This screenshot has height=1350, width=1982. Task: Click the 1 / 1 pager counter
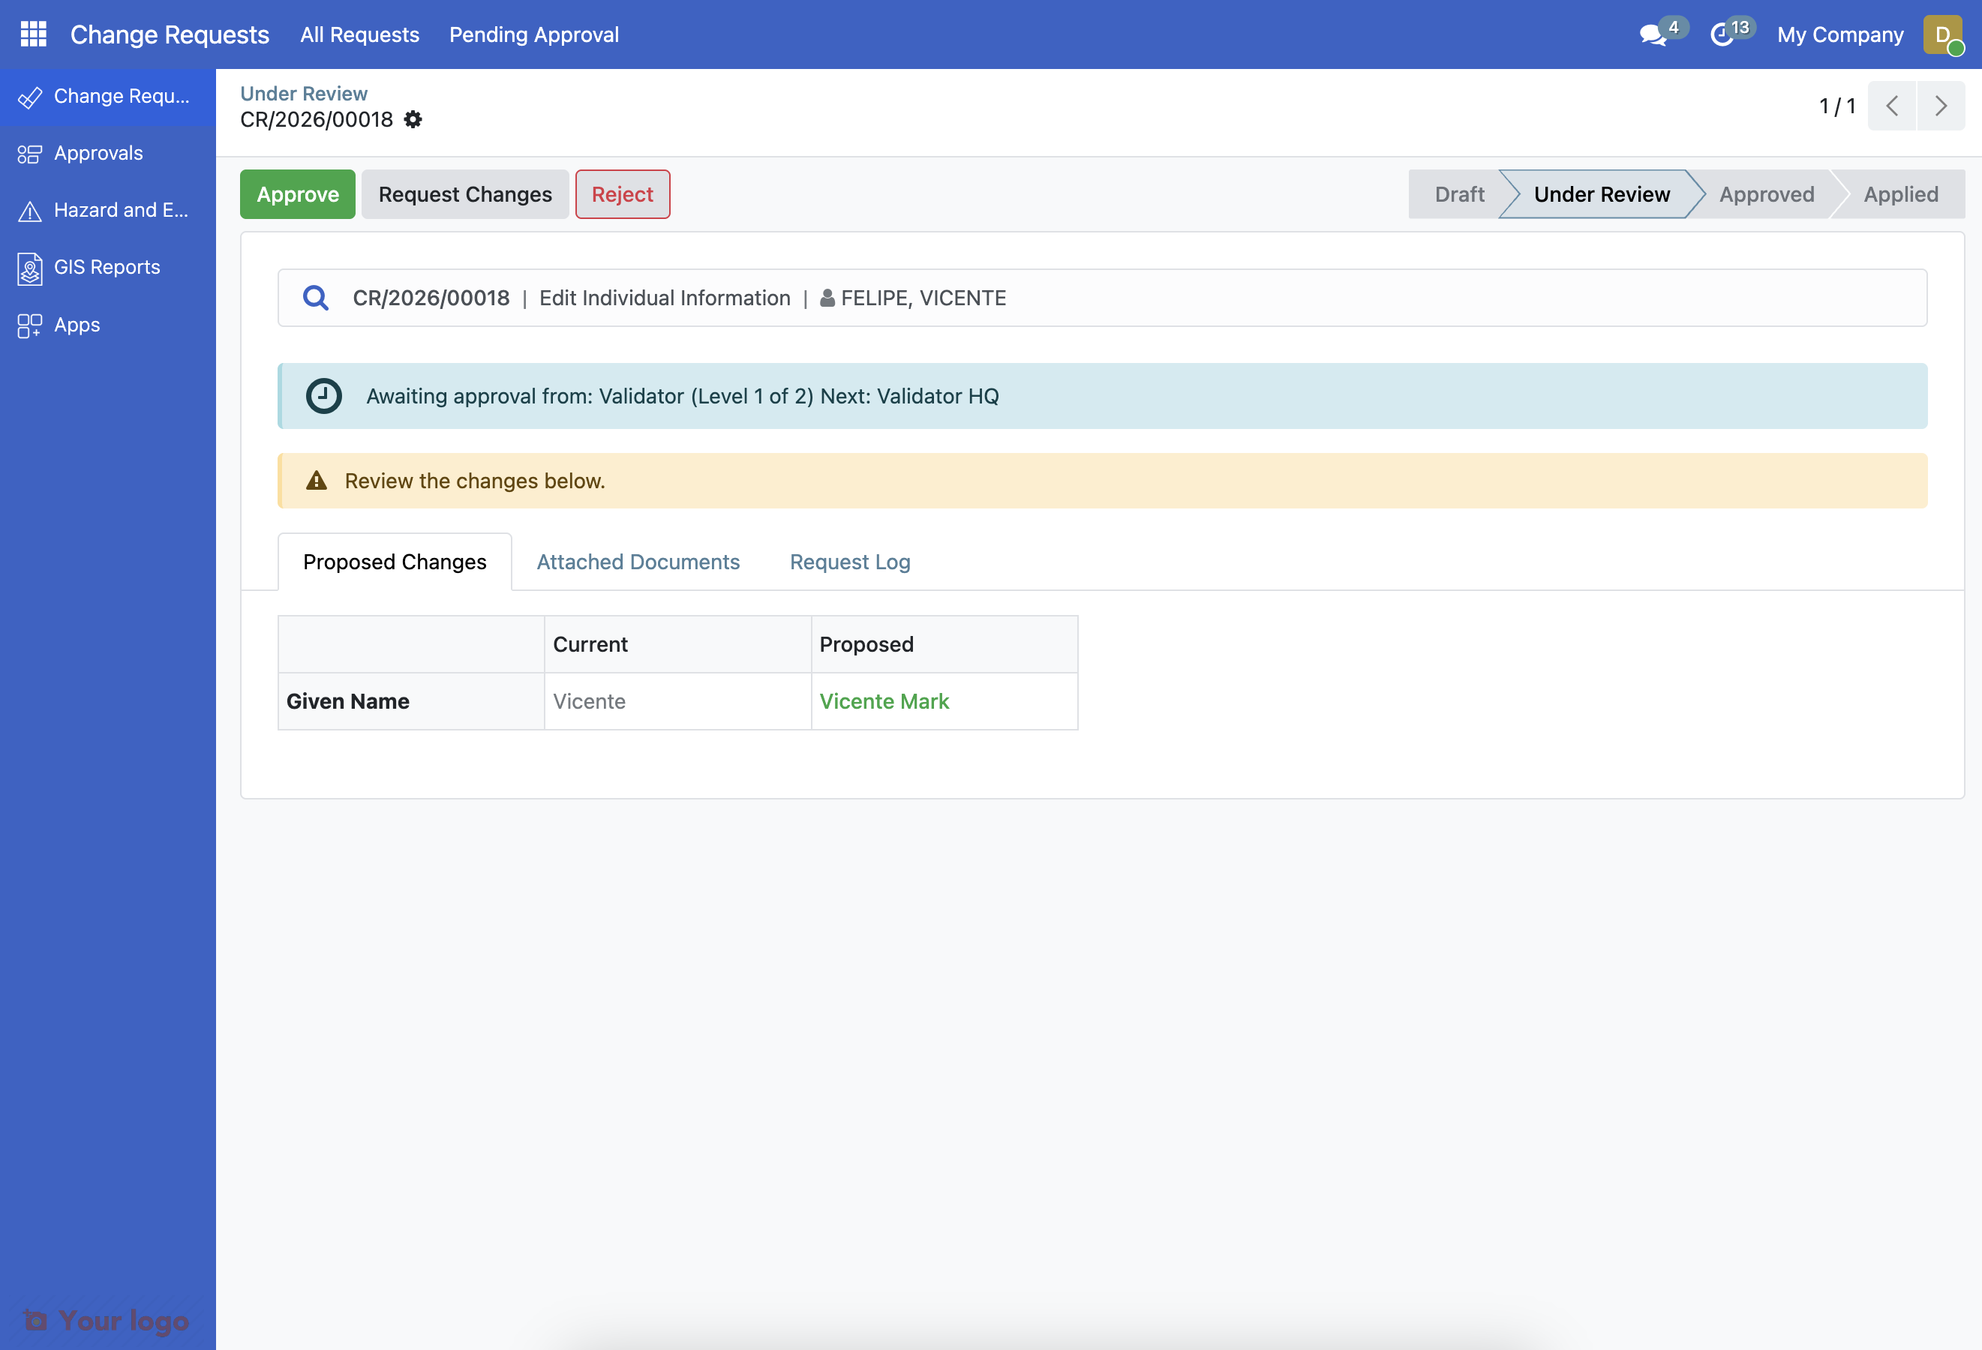[1837, 106]
